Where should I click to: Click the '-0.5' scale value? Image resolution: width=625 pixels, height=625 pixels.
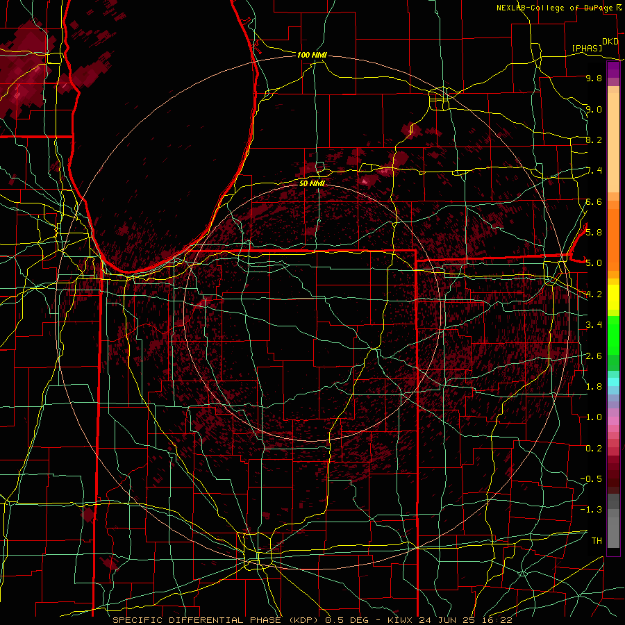click(x=591, y=478)
